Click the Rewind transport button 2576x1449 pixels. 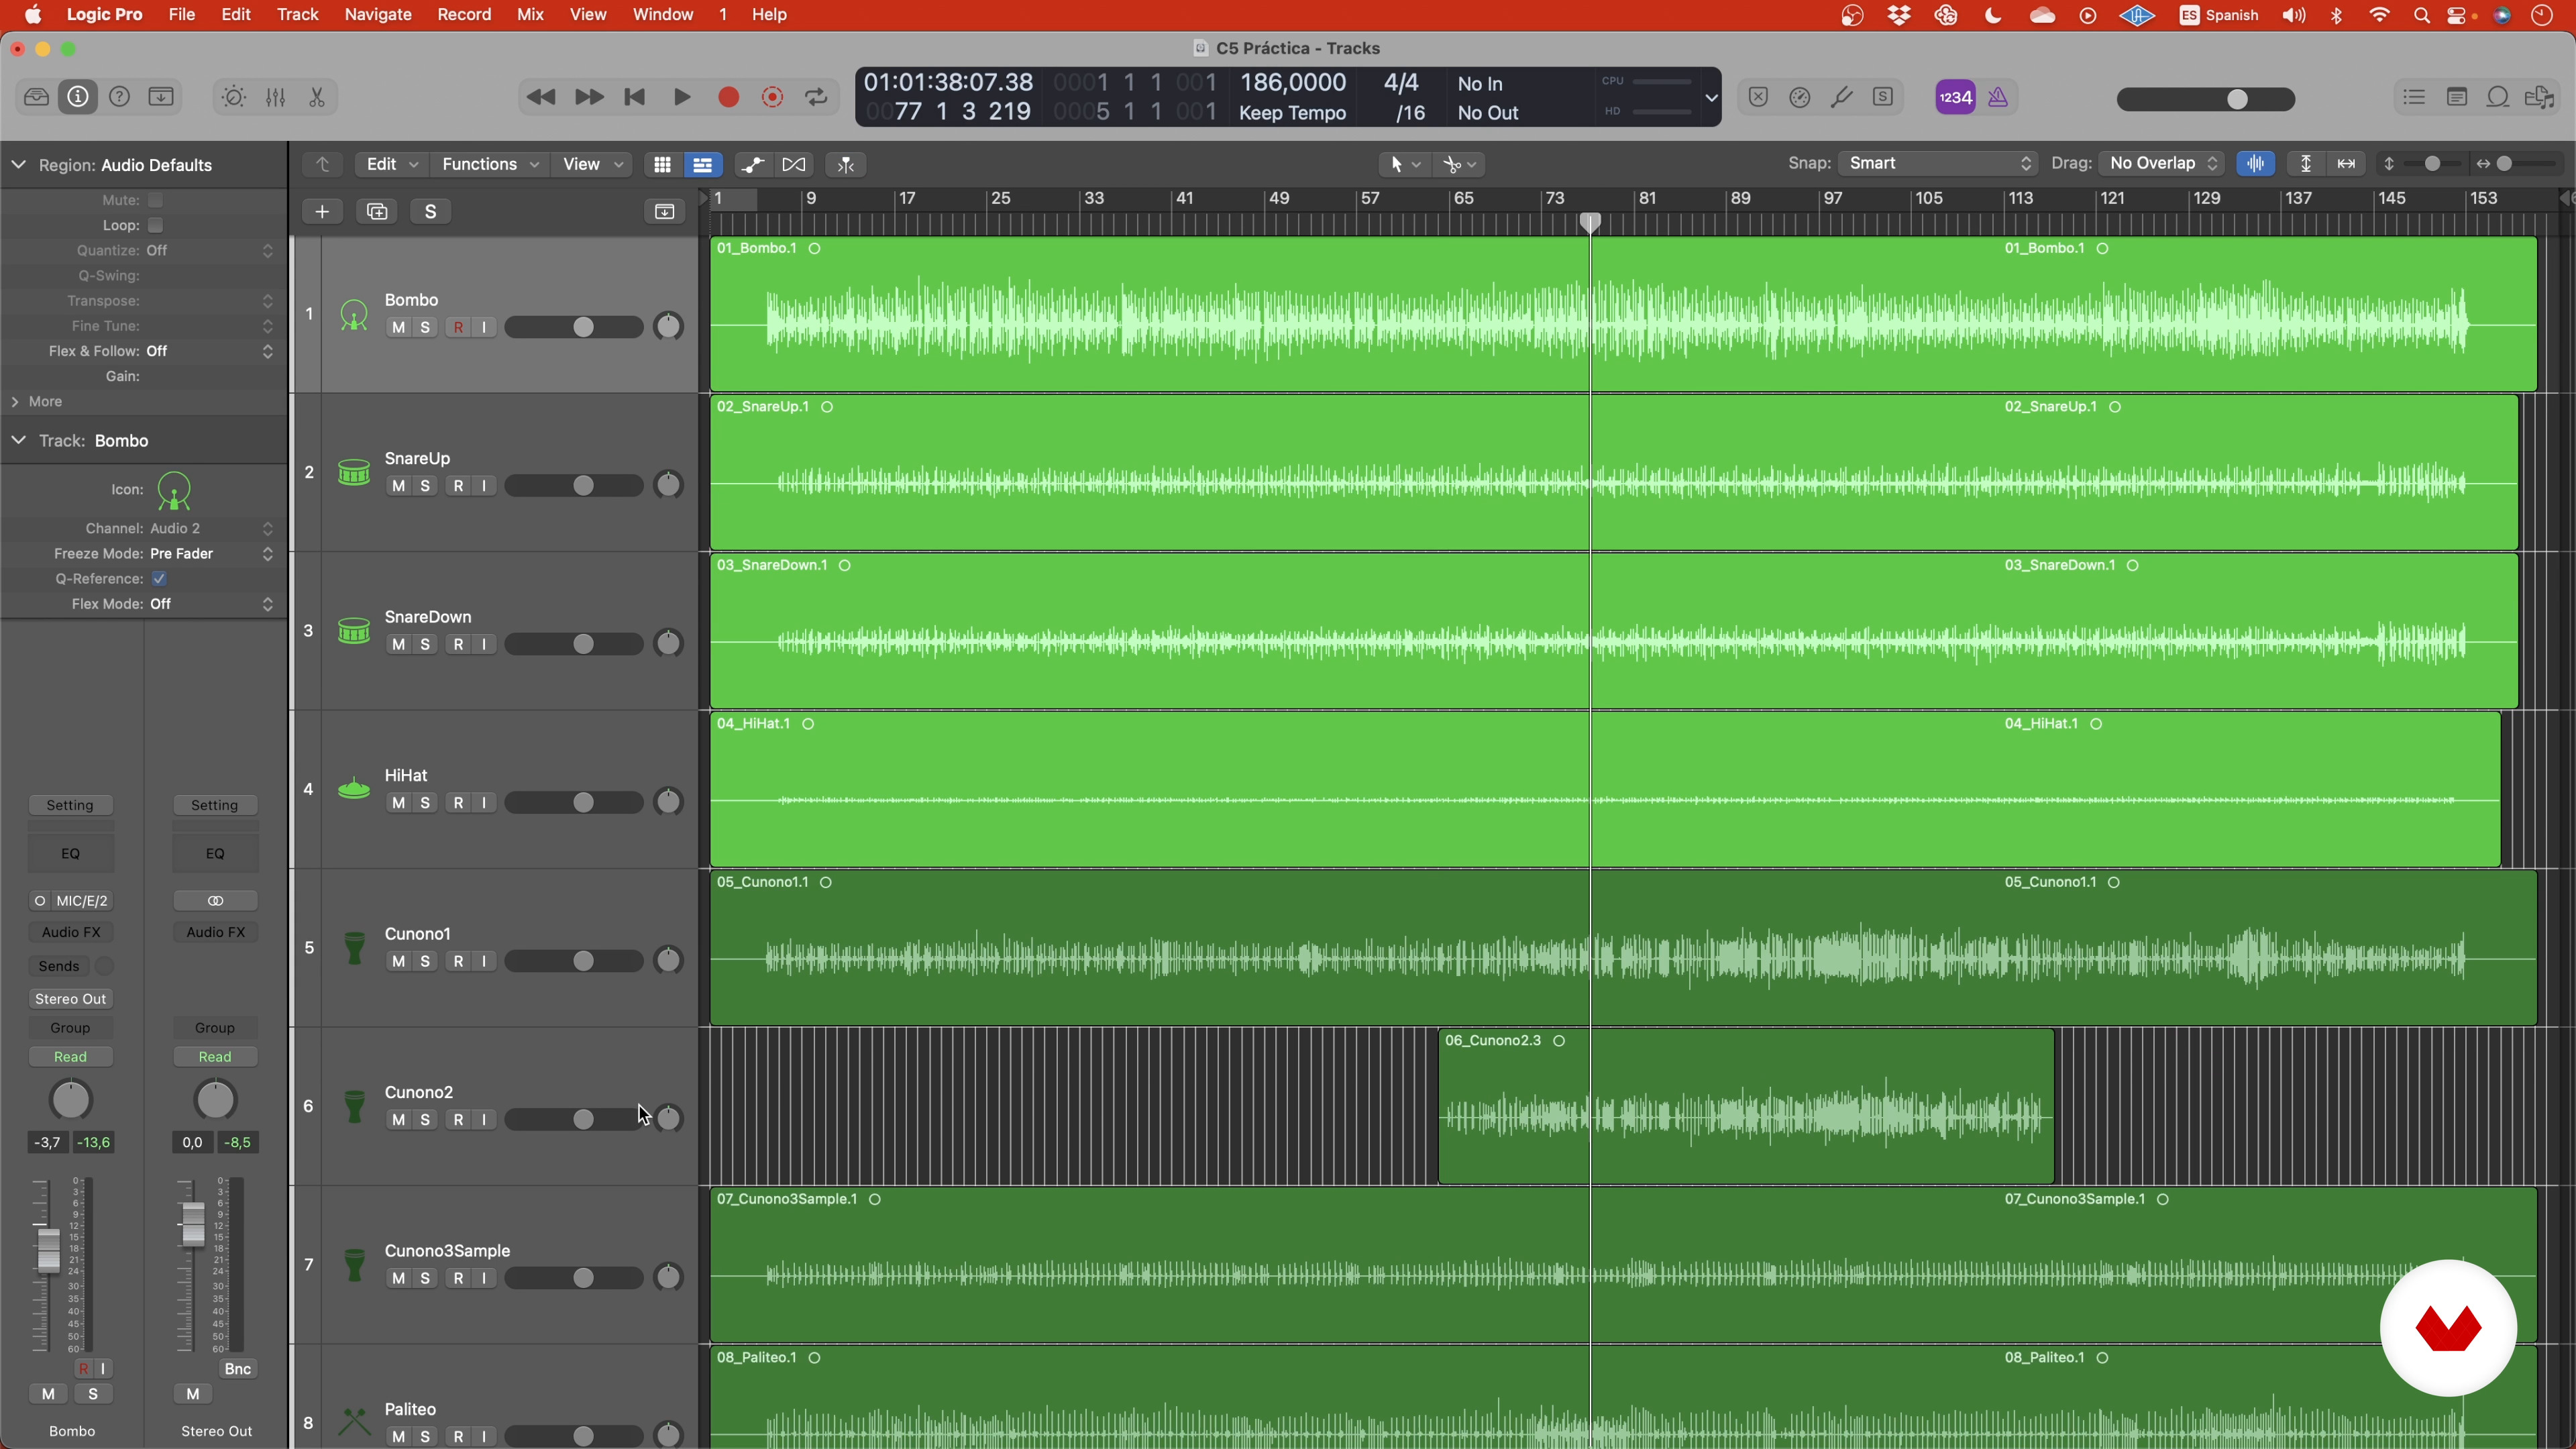pyautogui.click(x=541, y=98)
